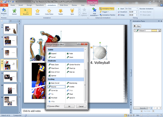
Task: Select the Spin animation effect
Action: (x=72, y=12)
